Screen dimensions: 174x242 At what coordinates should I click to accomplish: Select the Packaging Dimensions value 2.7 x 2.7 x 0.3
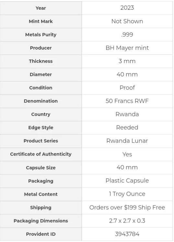[127, 221]
